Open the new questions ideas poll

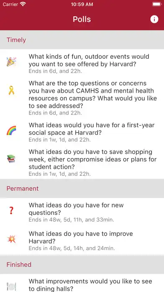pos(82,212)
